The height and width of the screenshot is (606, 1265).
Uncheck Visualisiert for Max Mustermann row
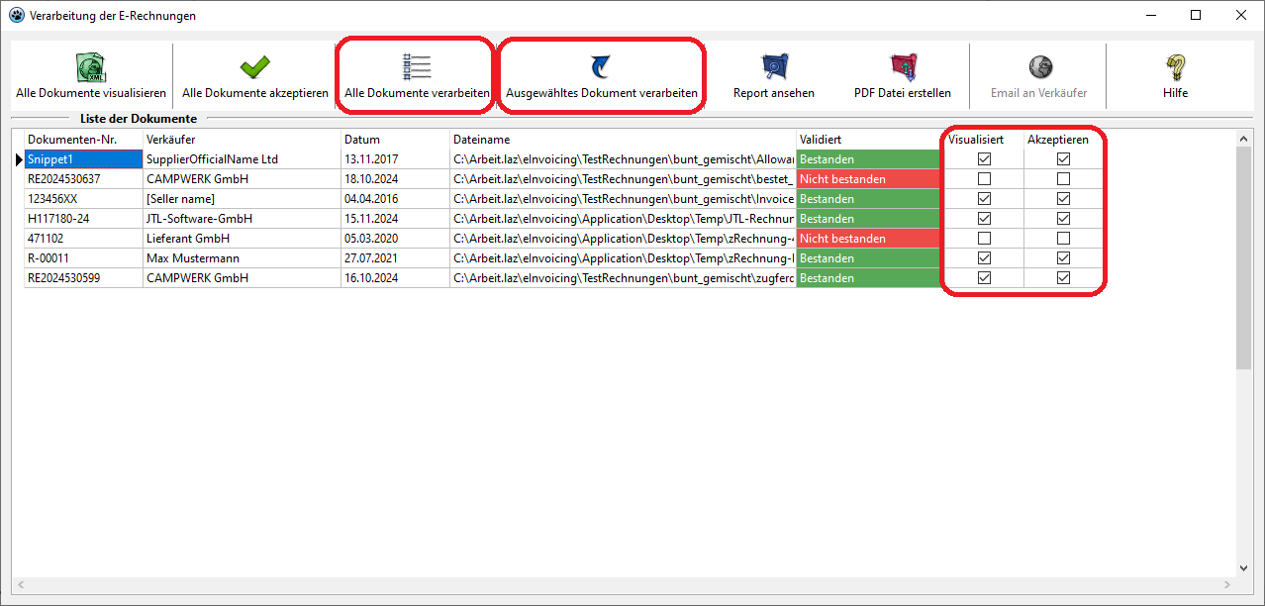984,258
